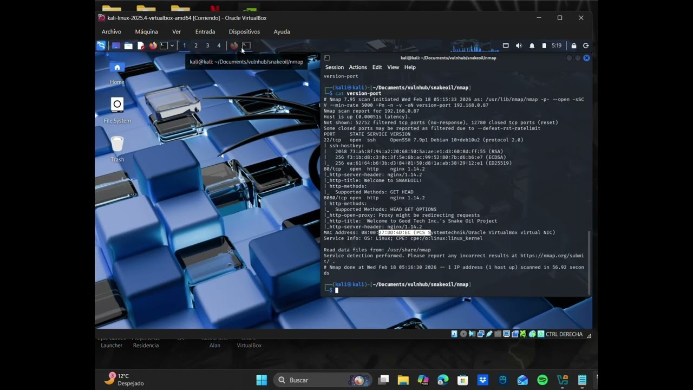The height and width of the screenshot is (390, 693).
Task: Switch to workspace 4
Action: tap(219, 45)
